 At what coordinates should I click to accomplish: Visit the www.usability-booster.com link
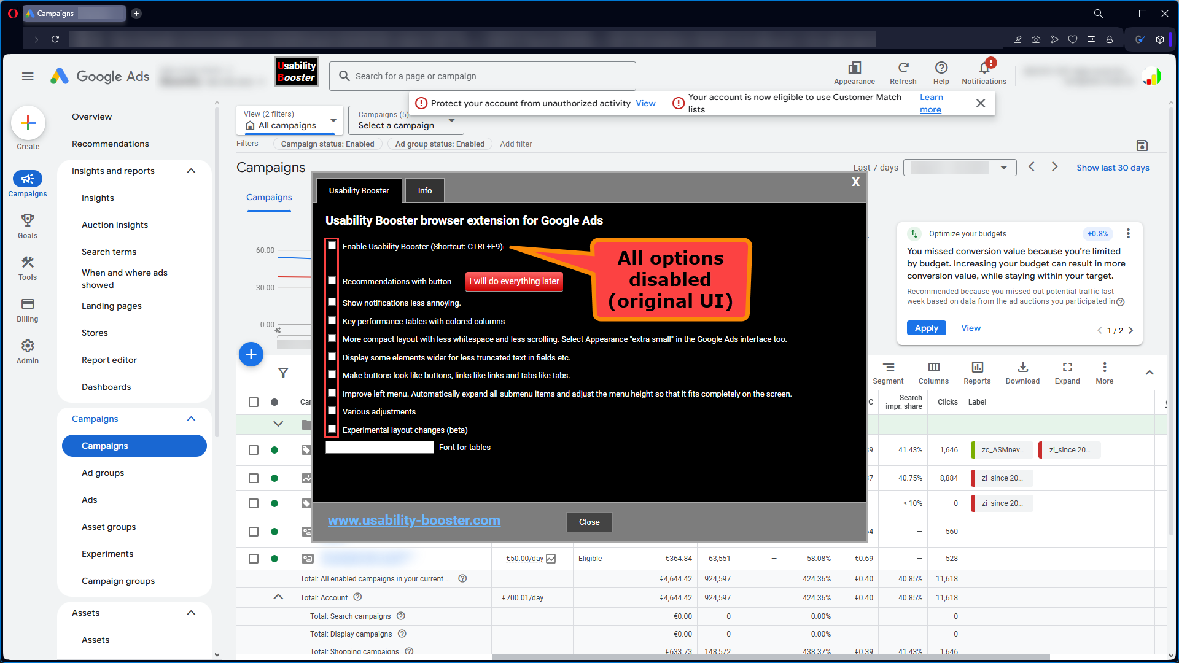(414, 520)
